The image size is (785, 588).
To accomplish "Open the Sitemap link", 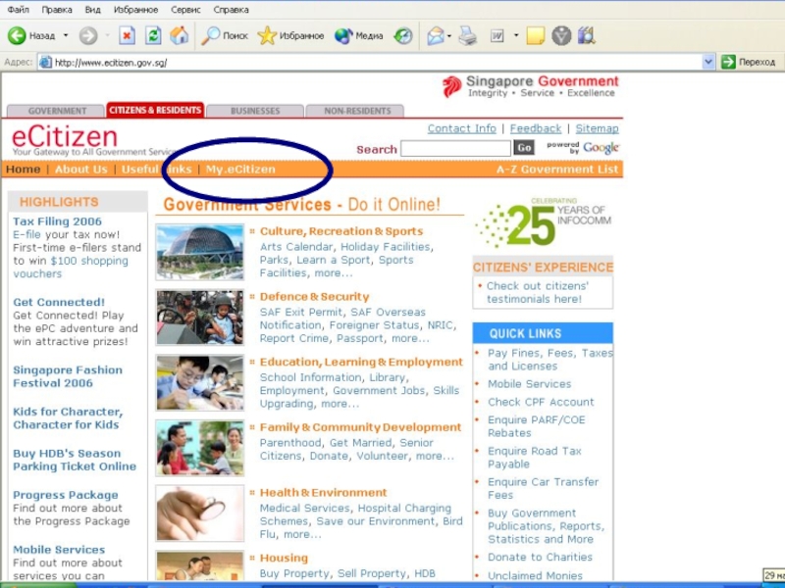I will point(597,128).
